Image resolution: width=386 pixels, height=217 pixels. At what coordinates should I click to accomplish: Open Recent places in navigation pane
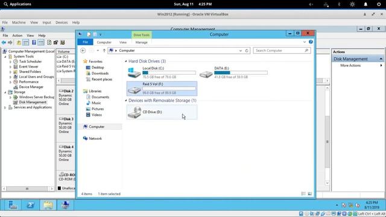click(102, 79)
